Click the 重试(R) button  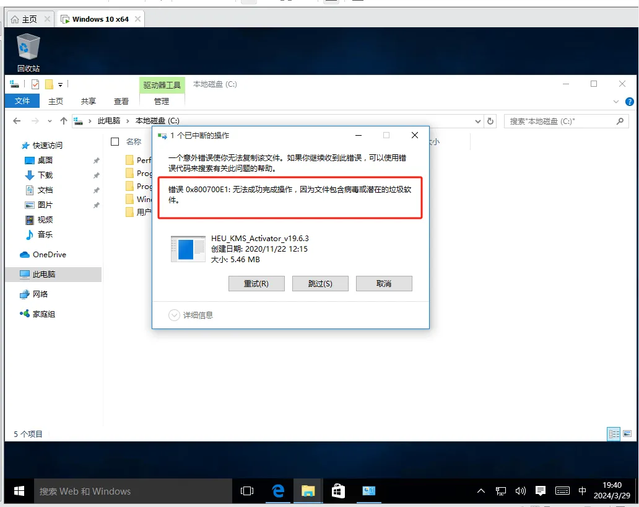click(256, 283)
